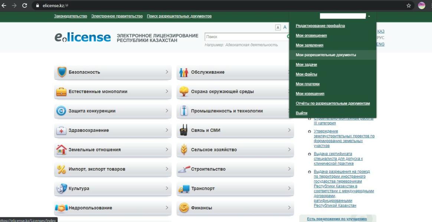Click the Защита конкуренции target icon
This screenshot has height=222, width=432.
coord(61,111)
